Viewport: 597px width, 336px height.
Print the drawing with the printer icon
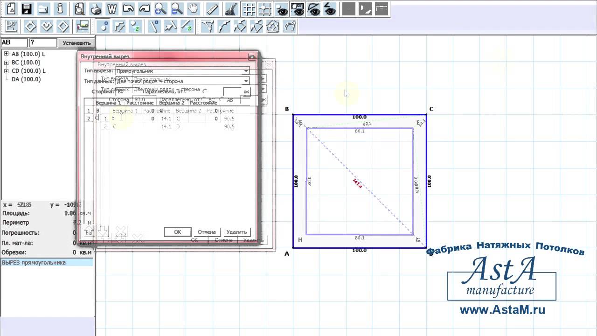(96, 8)
